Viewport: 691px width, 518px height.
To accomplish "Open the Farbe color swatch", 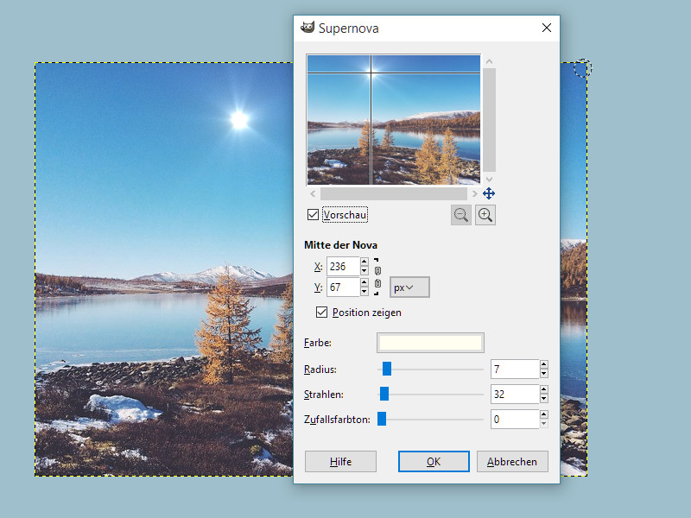I will 430,343.
